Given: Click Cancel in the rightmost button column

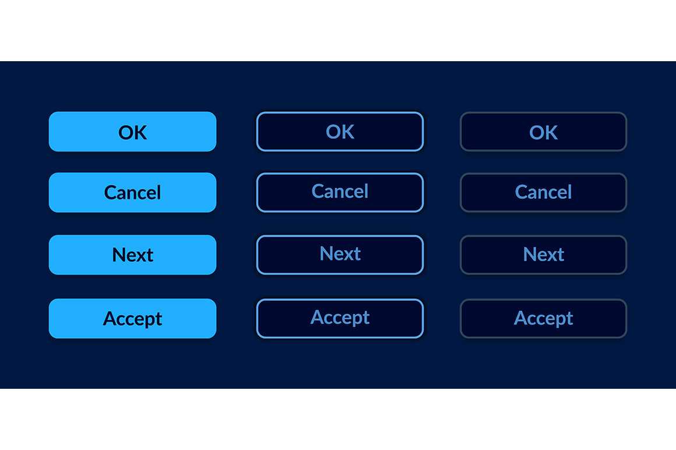Looking at the screenshot, I should (x=543, y=192).
